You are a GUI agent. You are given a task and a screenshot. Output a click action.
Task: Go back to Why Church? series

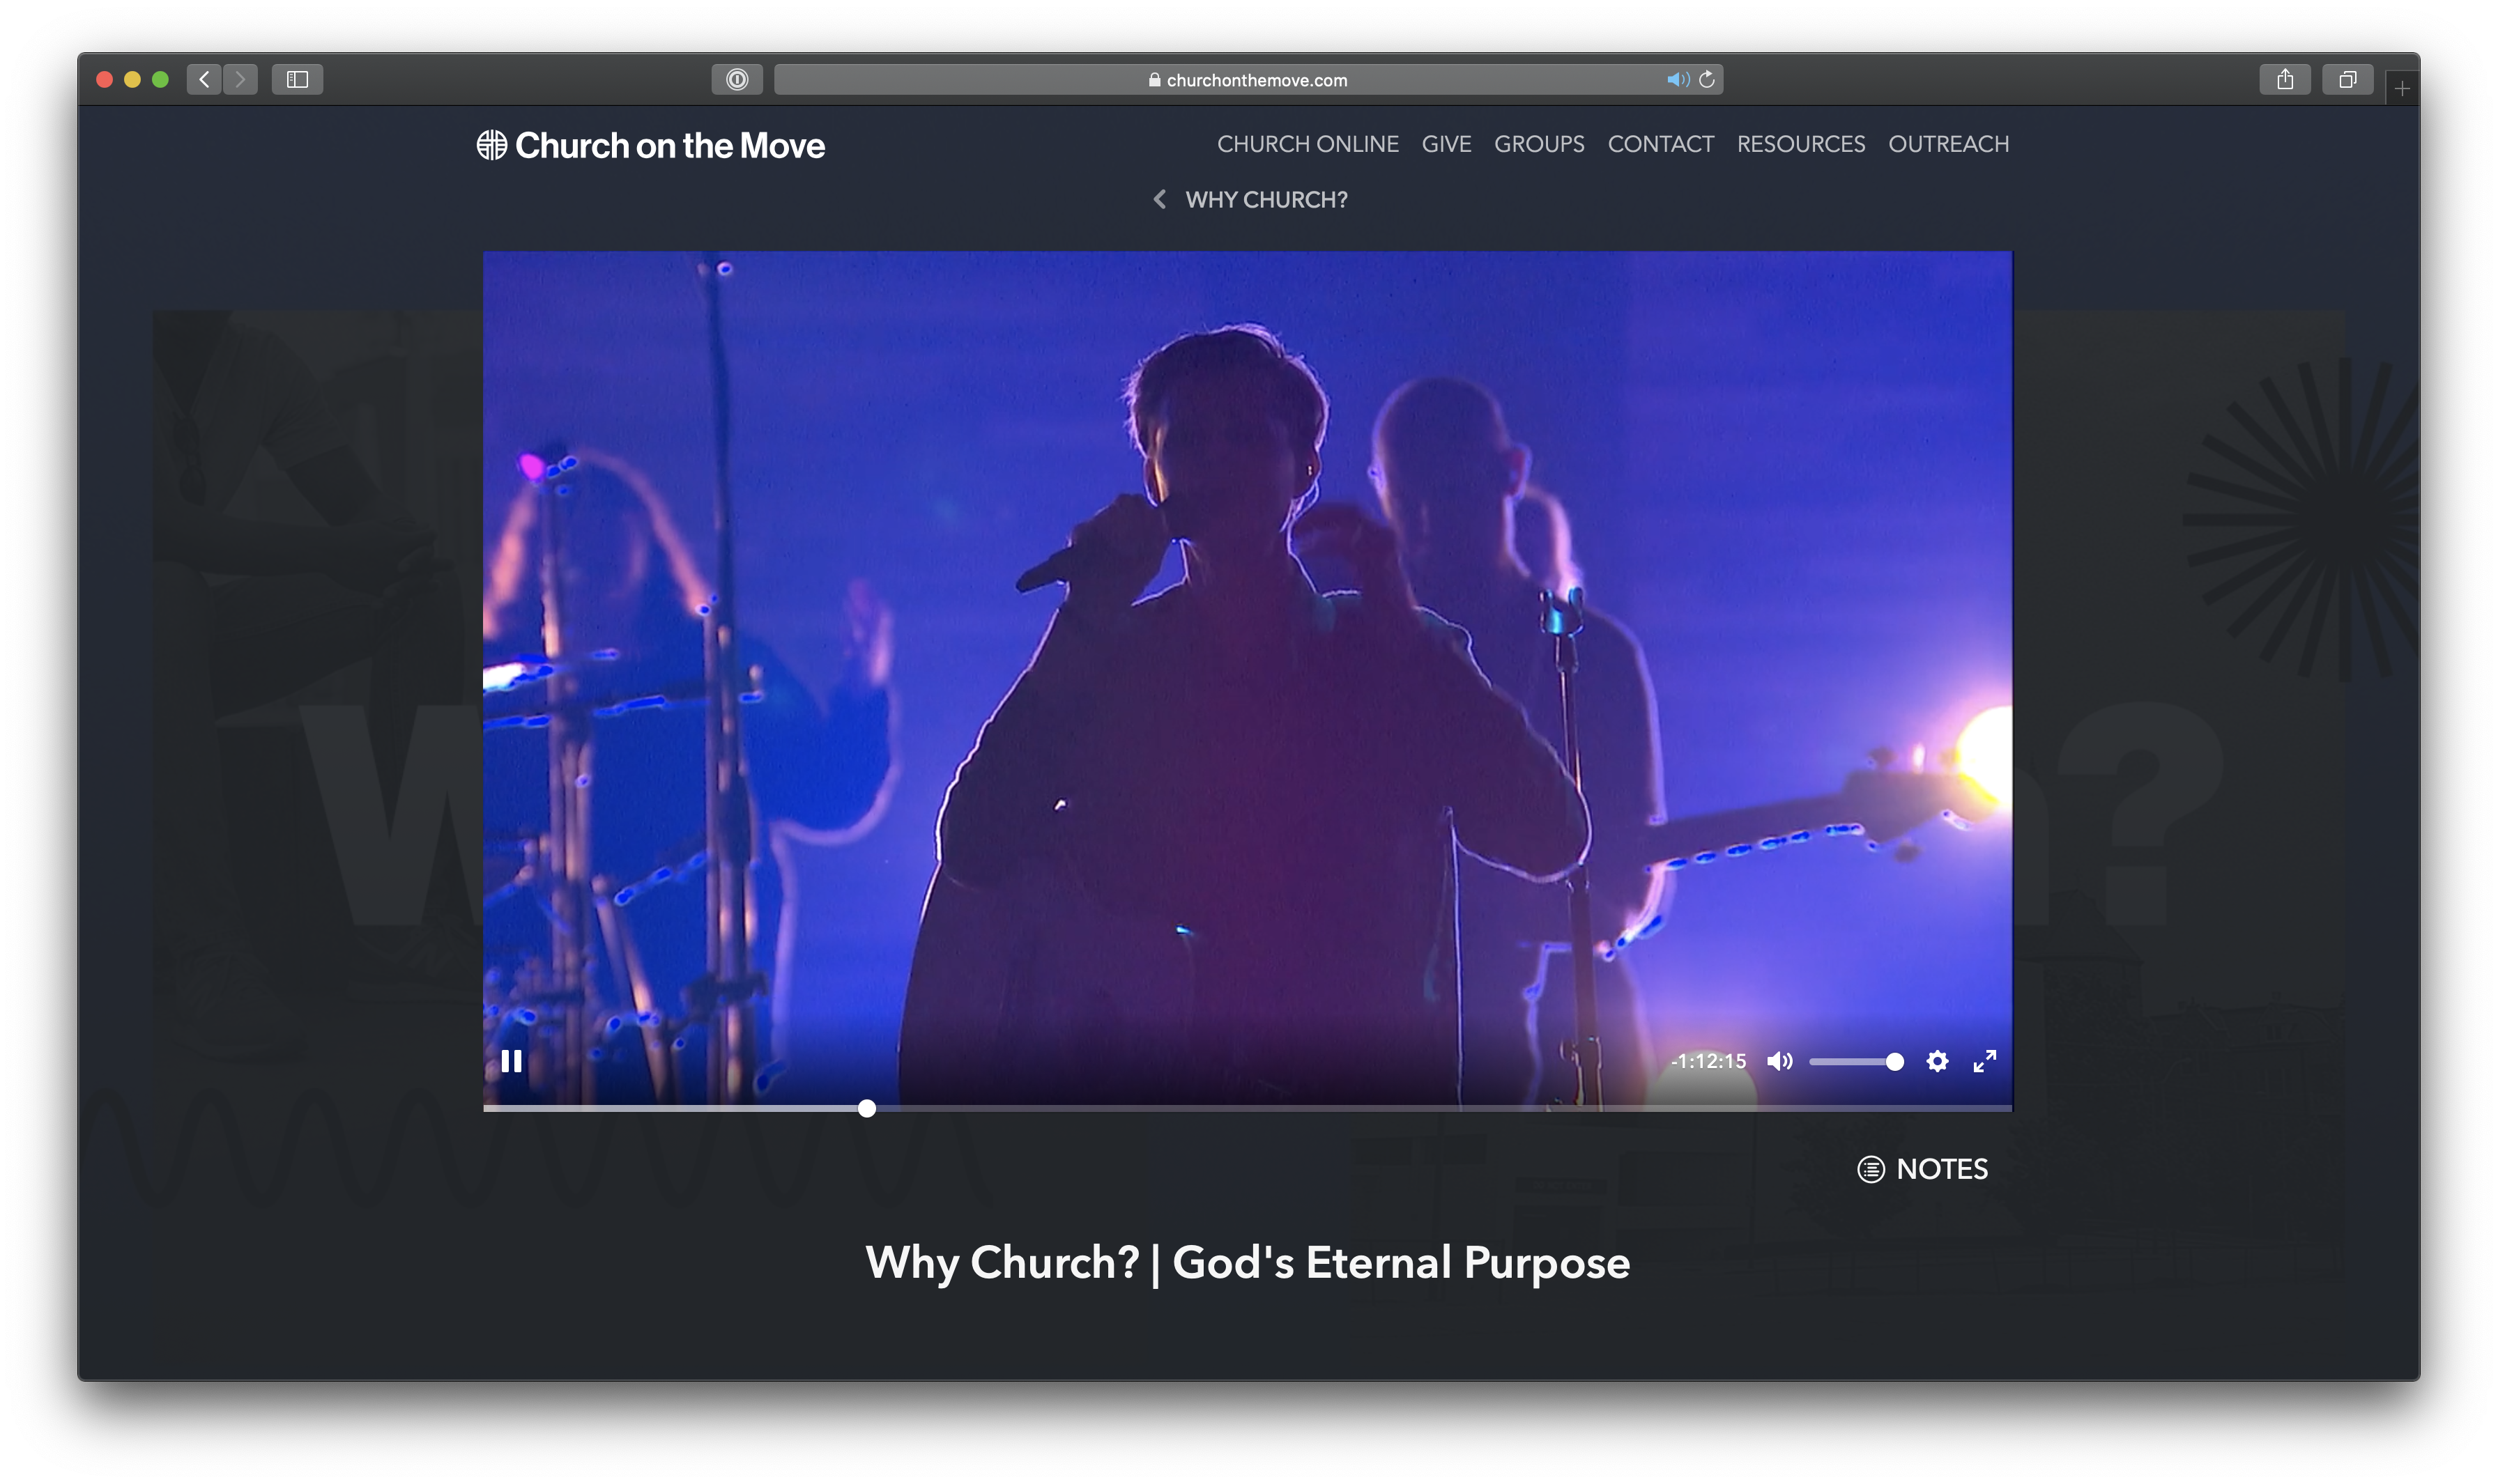(x=1250, y=200)
